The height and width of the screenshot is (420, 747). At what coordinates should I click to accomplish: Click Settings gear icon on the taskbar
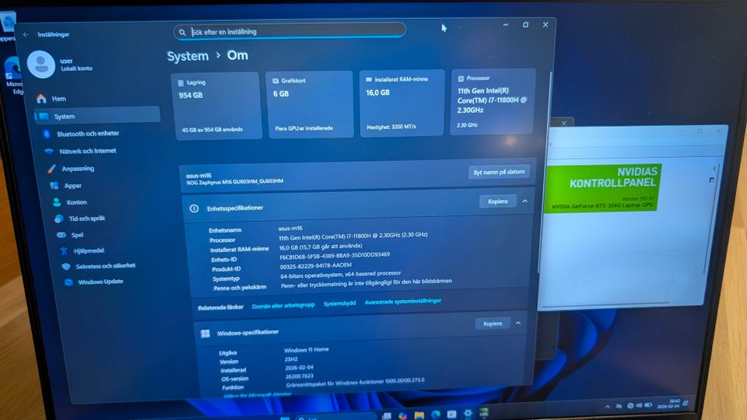click(468, 413)
